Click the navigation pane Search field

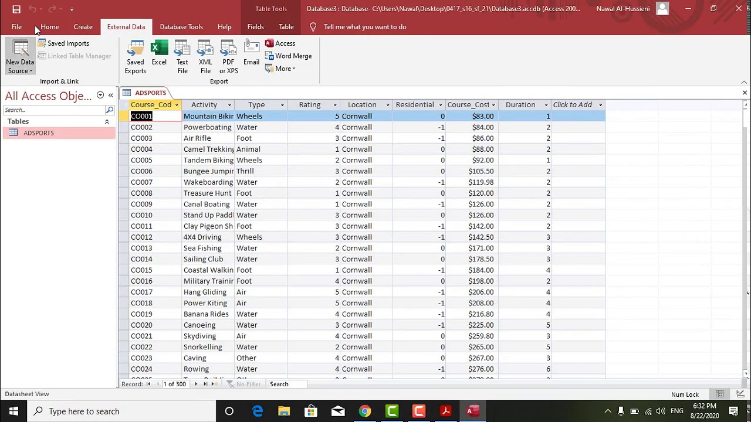coord(54,110)
